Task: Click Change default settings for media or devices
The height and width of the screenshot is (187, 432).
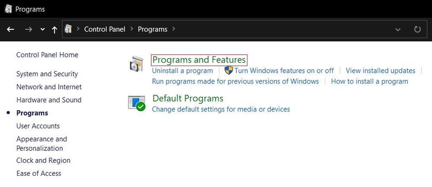Action: pos(221,109)
